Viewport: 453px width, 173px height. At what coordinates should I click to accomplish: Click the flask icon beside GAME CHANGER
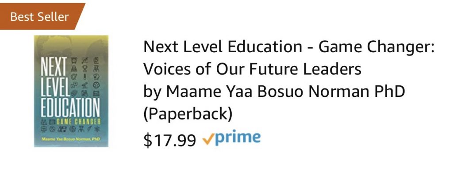(44, 122)
